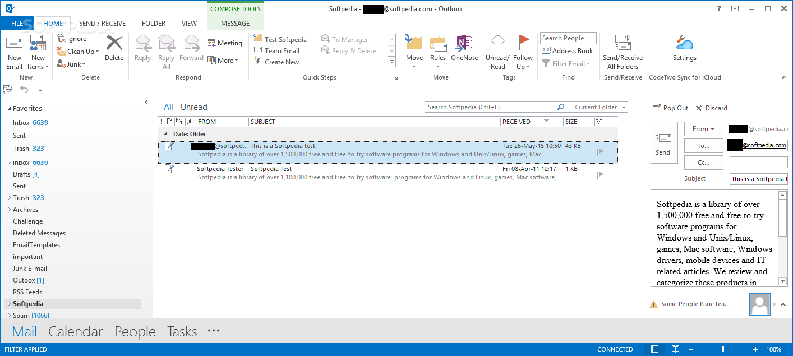Select the MESSAGE compose tools tab
793x356 pixels.
pyautogui.click(x=236, y=24)
